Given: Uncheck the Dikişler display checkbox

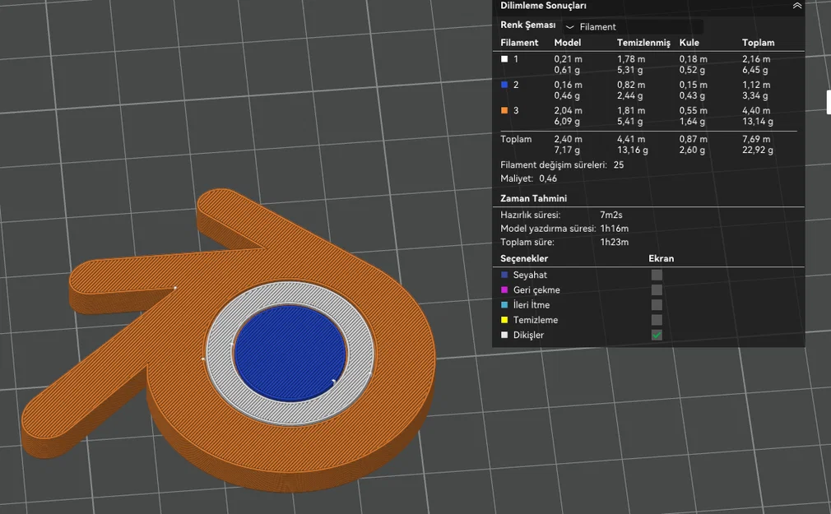Looking at the screenshot, I should coord(657,335).
